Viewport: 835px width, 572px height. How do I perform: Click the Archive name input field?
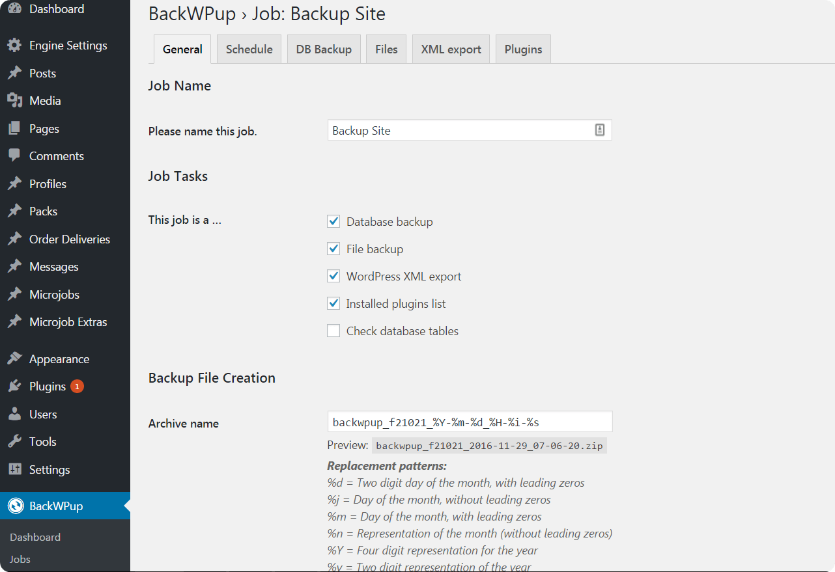click(470, 422)
